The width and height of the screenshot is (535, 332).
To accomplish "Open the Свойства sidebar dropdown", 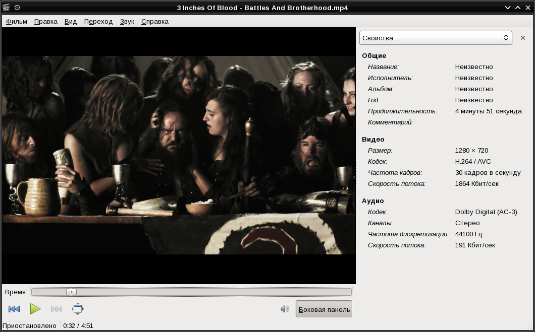I will pos(435,38).
